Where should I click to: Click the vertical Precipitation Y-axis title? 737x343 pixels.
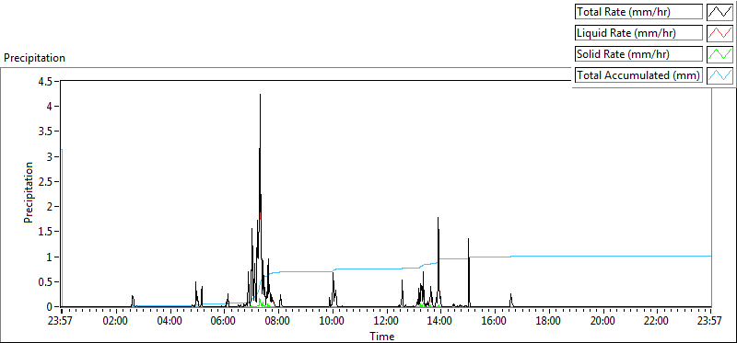coord(29,192)
